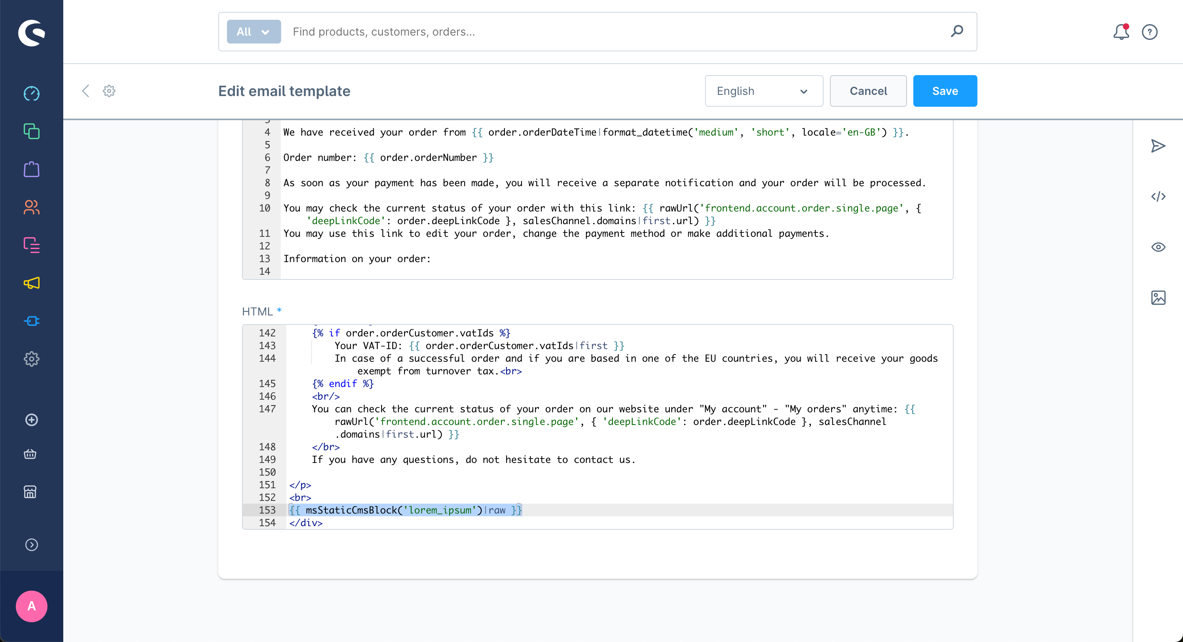Click the '<br/>' tag on line 146

tap(325, 396)
